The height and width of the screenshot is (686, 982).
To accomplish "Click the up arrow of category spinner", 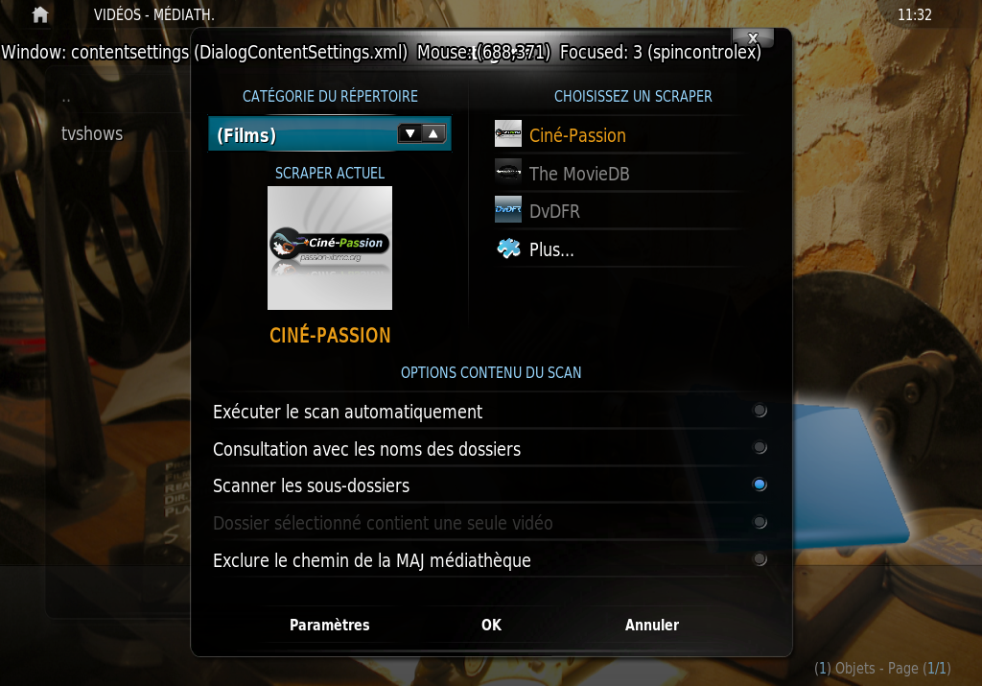I will point(433,133).
